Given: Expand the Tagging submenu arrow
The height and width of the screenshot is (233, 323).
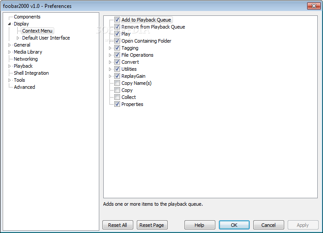Looking at the screenshot, I should click(110, 48).
